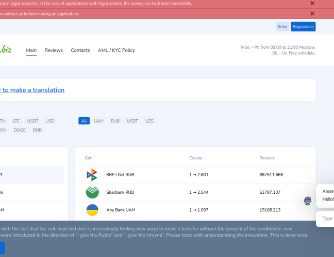Click the Sberbank green logo icon
This screenshot has height=257, width=334.
click(92, 192)
